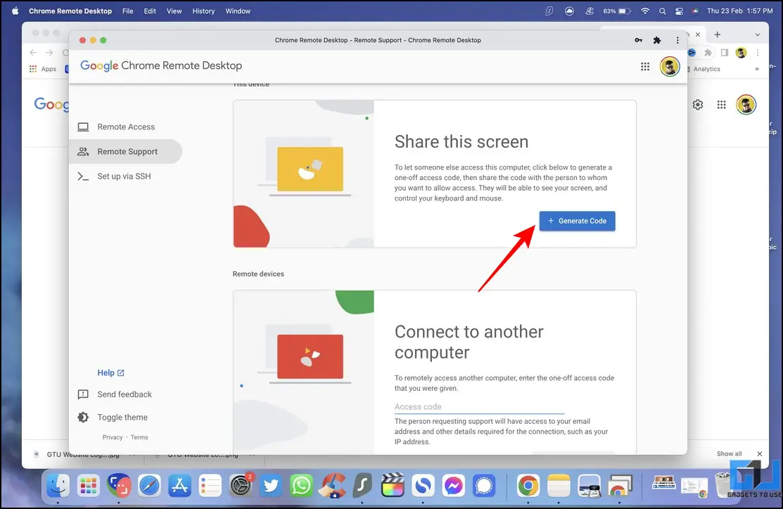The width and height of the screenshot is (783, 509).
Task: Toggle side panel in background Chrome toolbar
Action: pyautogui.click(x=724, y=53)
